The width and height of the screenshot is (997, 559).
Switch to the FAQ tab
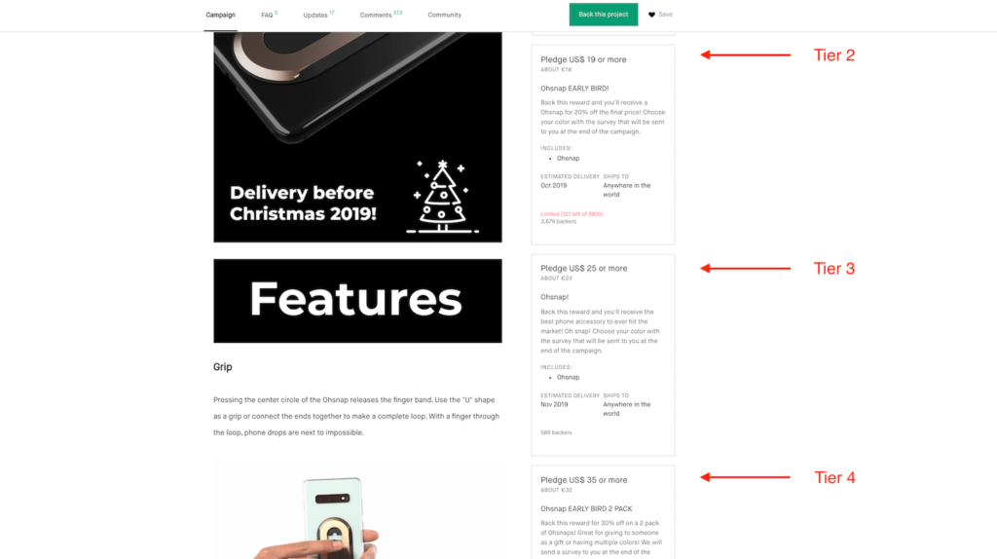(269, 15)
